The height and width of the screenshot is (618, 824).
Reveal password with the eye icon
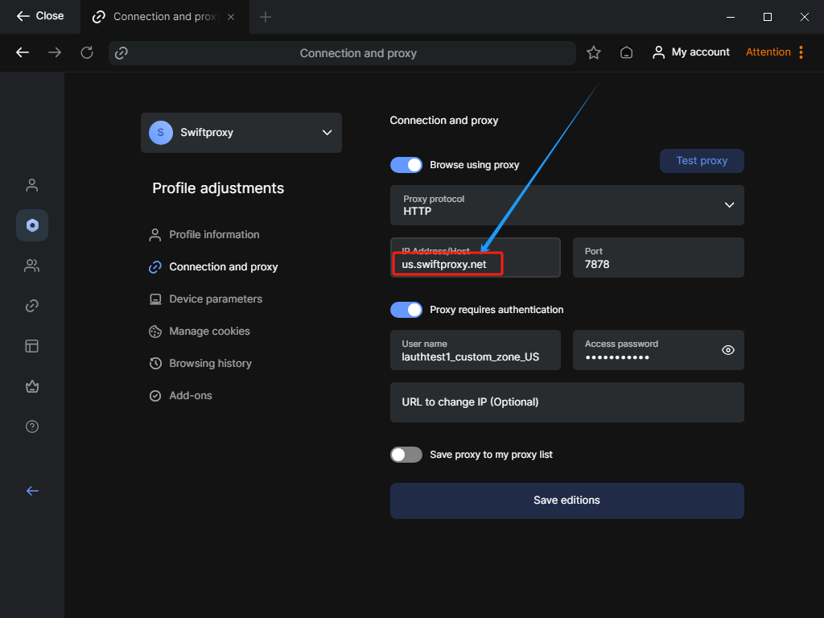click(728, 350)
